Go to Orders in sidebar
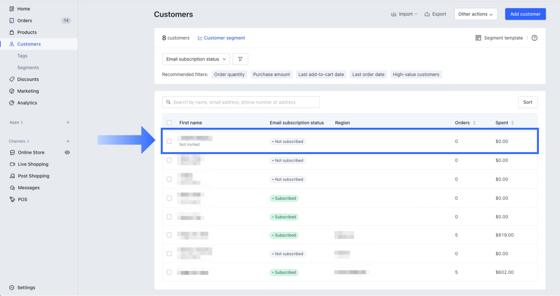Image resolution: width=560 pixels, height=296 pixels. [x=25, y=20]
